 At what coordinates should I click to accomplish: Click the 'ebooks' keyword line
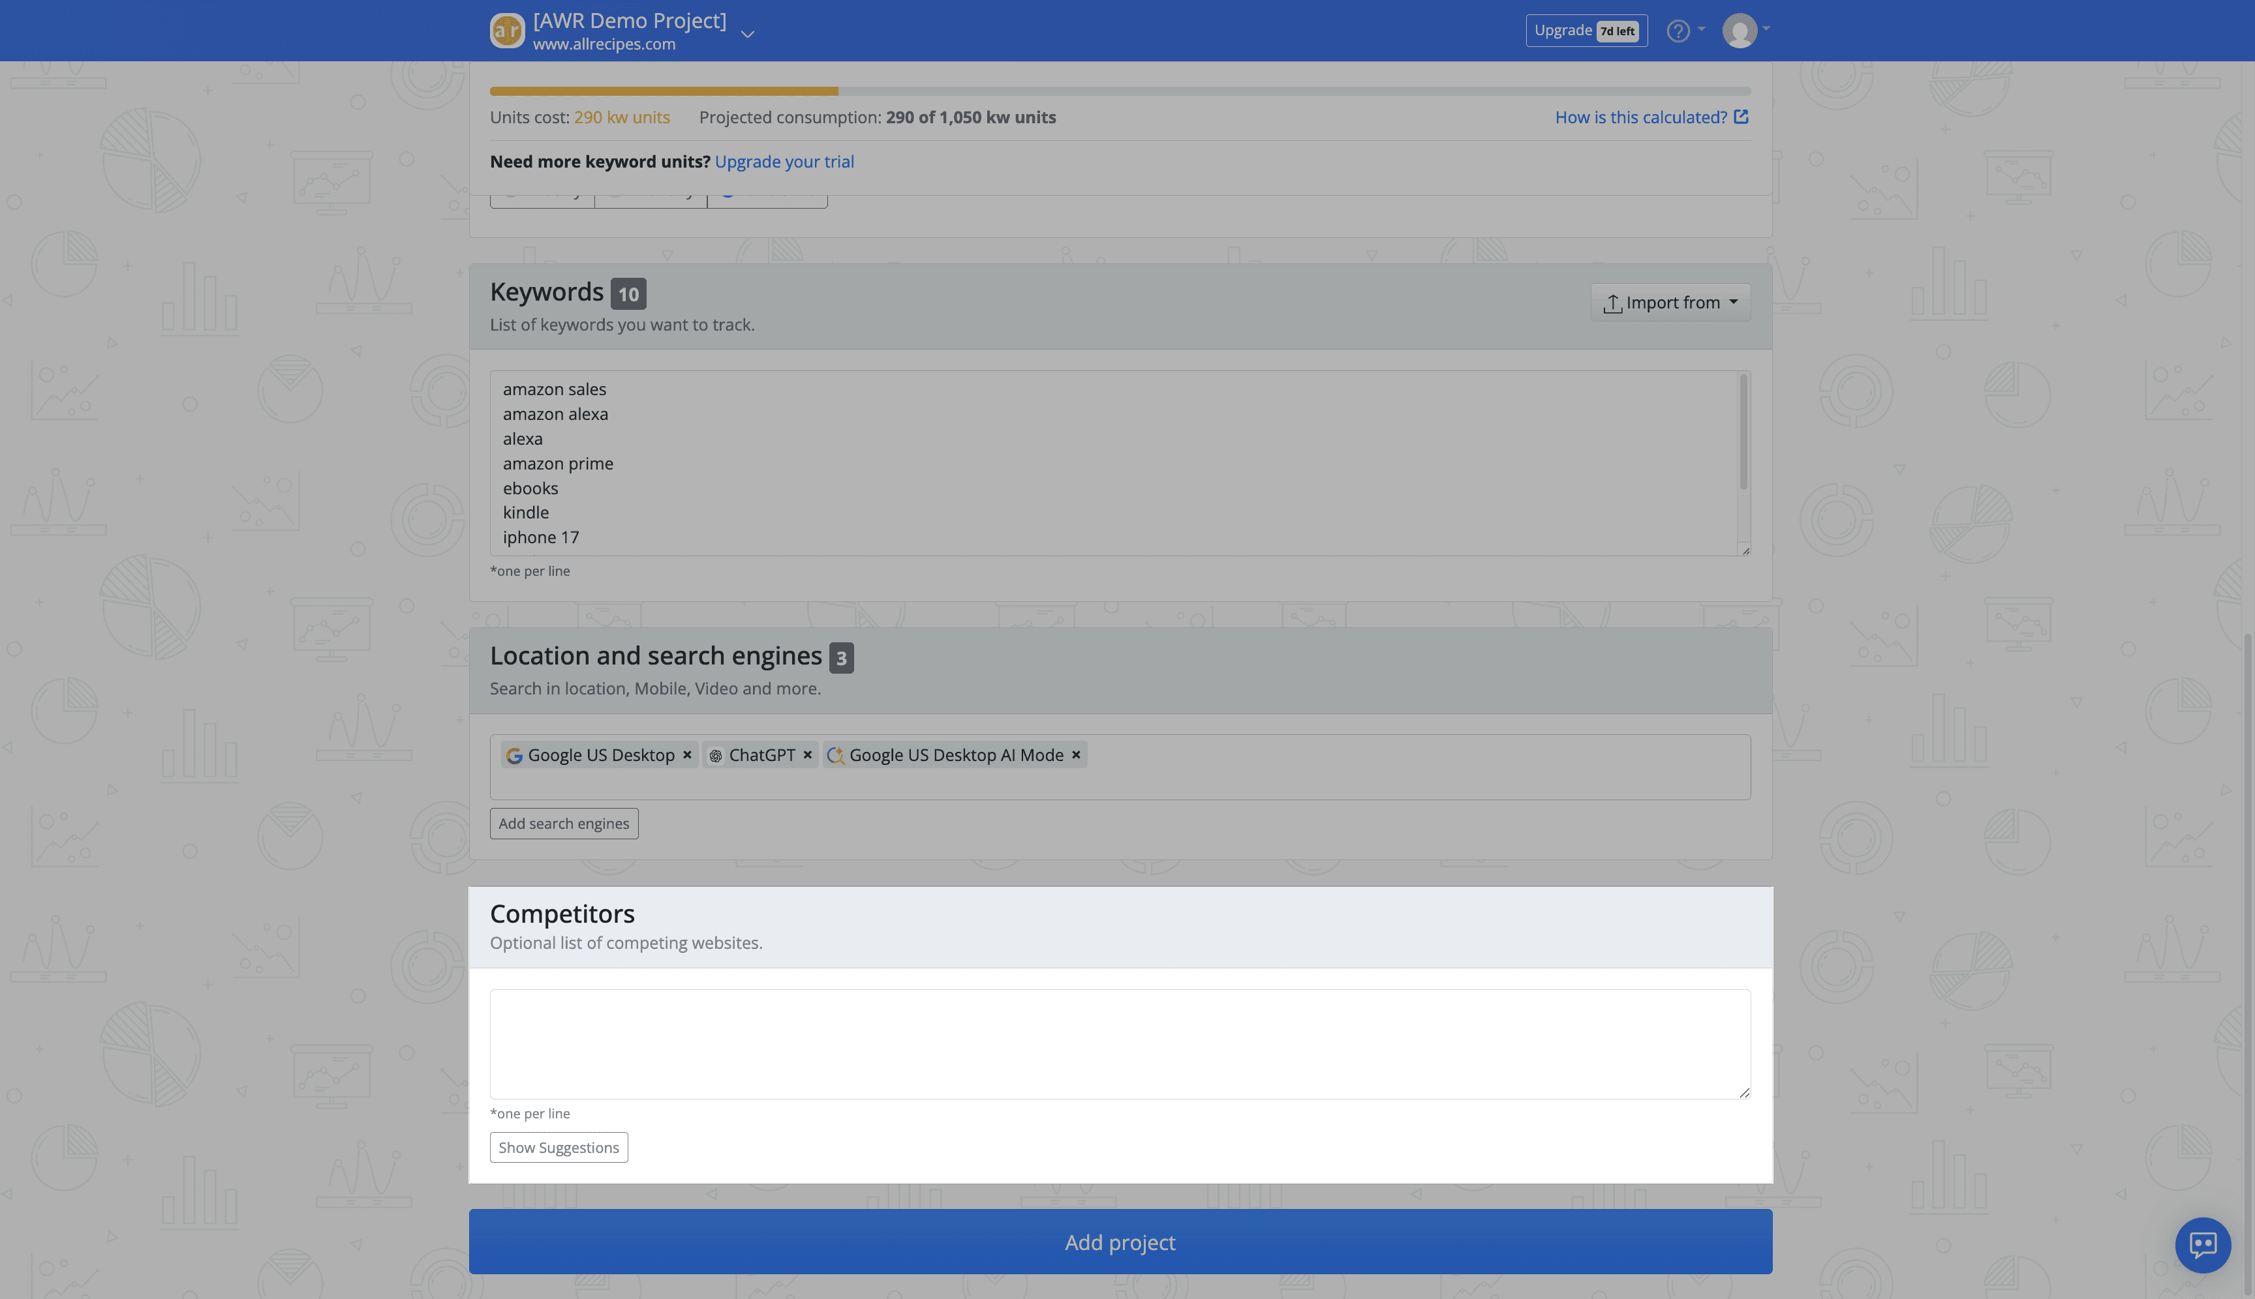530,489
